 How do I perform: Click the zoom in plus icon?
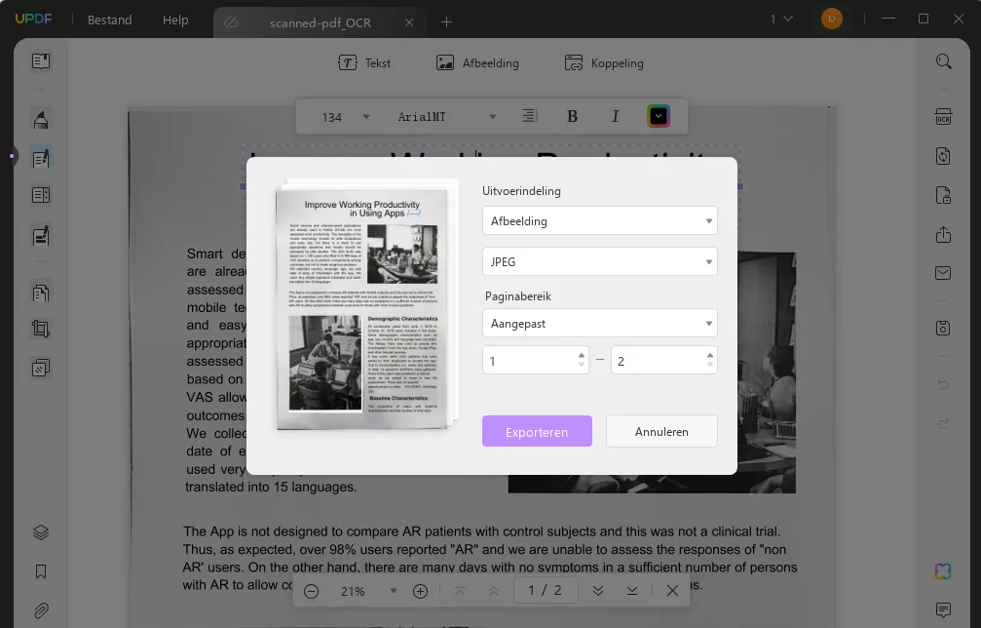(421, 591)
